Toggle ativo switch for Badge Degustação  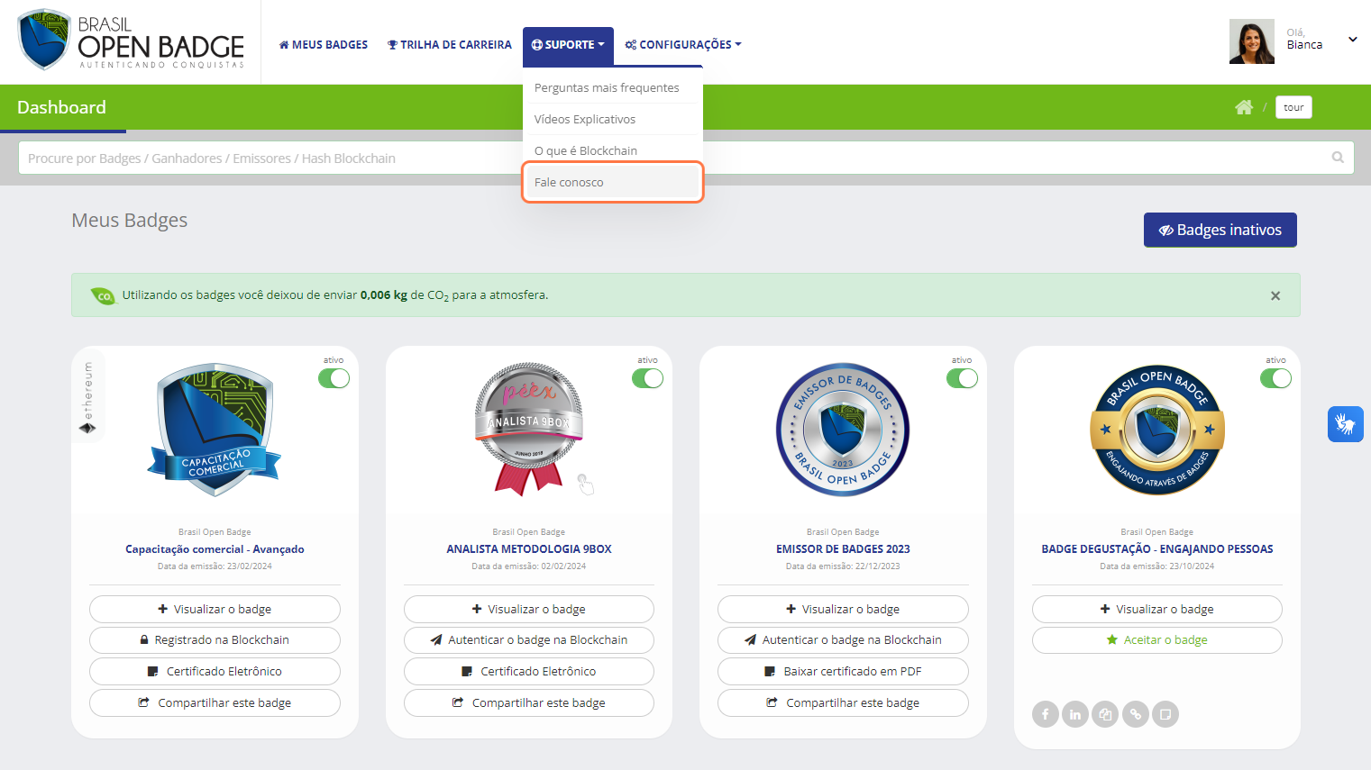pos(1275,378)
